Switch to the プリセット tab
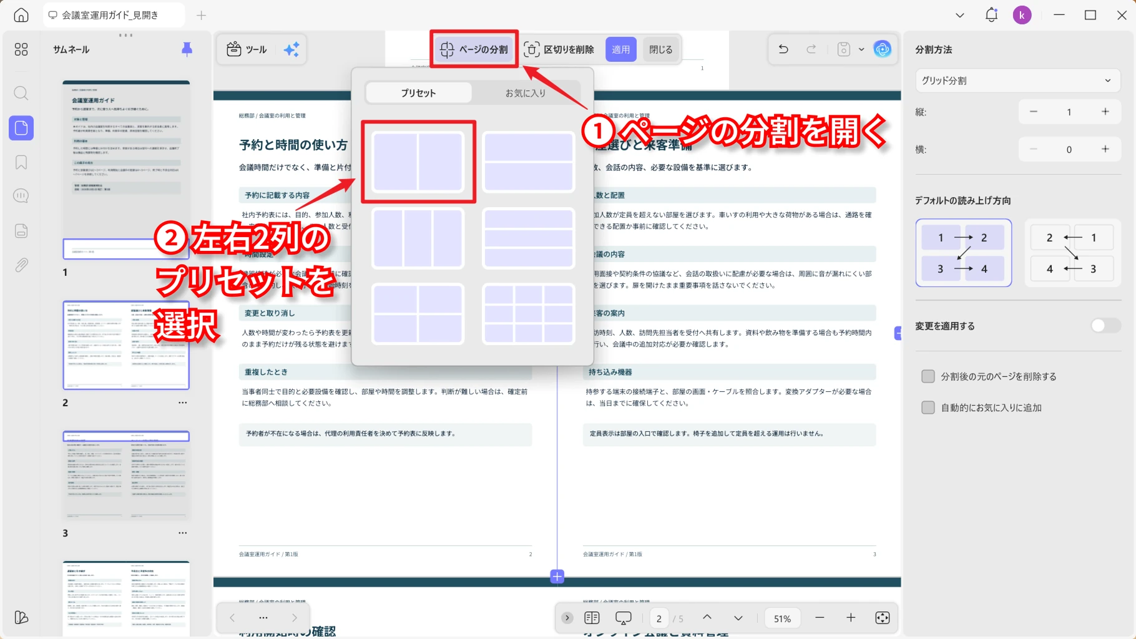 pos(418,92)
